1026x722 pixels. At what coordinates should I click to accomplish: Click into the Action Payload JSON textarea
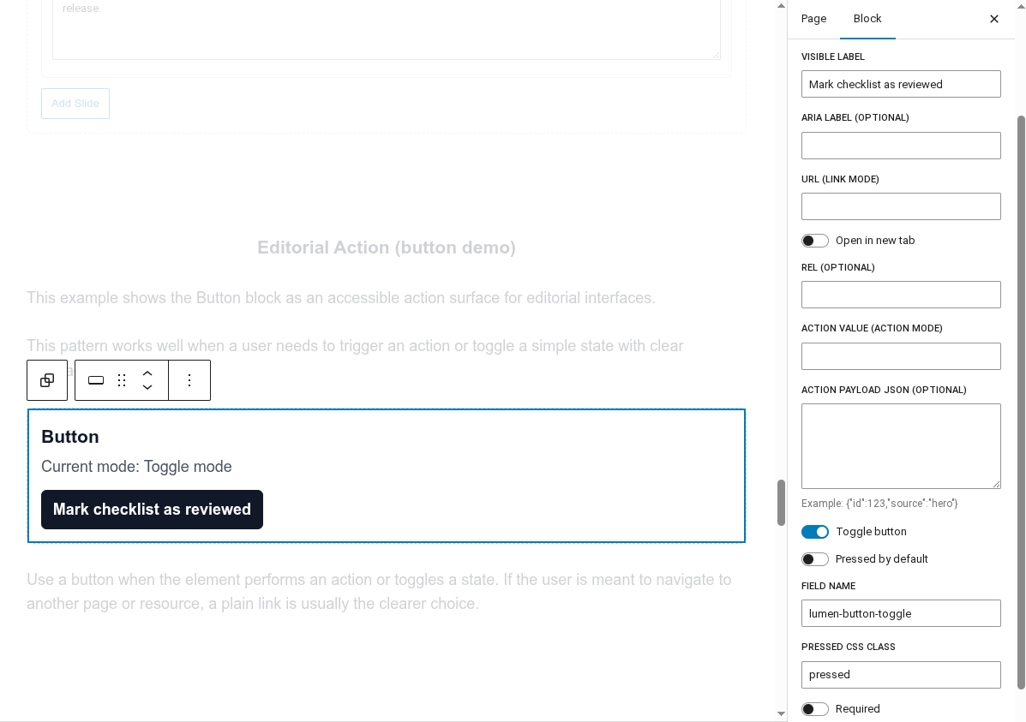point(901,446)
